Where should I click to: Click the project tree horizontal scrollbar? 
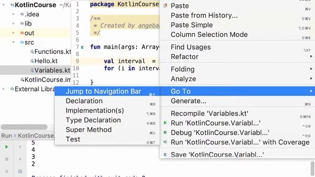point(24,127)
